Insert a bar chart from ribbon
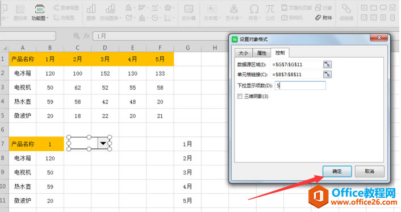401x212 pixels. click(143, 8)
